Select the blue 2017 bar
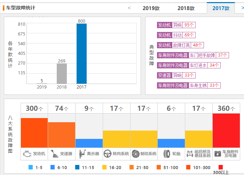 coord(81,54)
